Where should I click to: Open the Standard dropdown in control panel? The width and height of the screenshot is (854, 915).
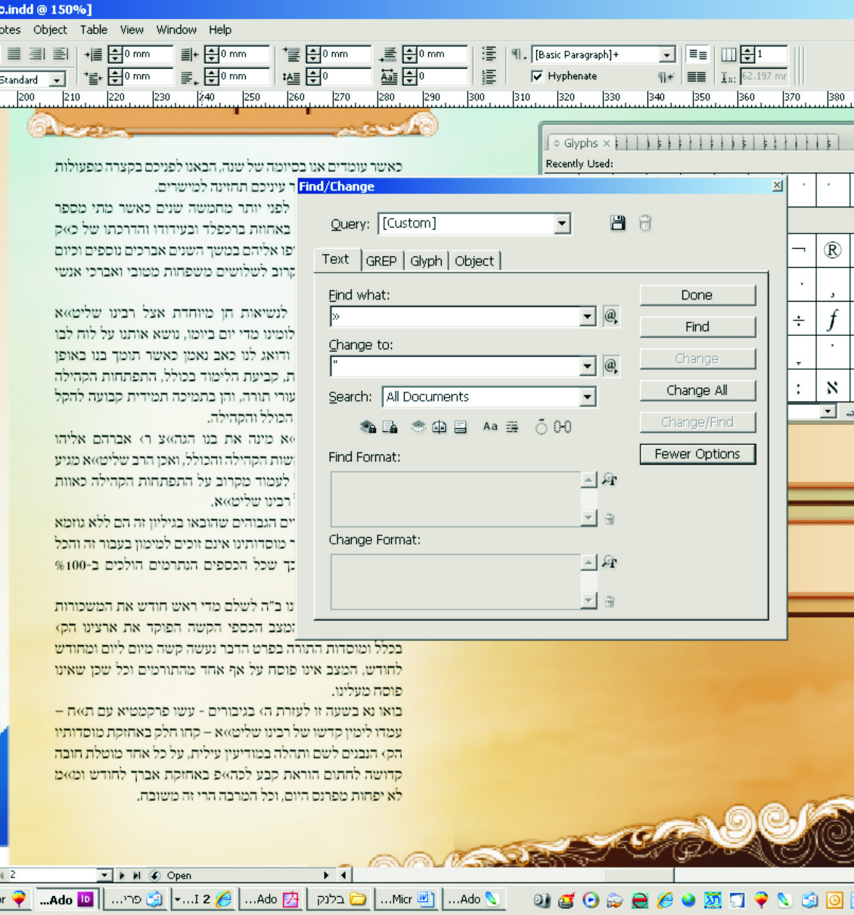click(x=57, y=79)
